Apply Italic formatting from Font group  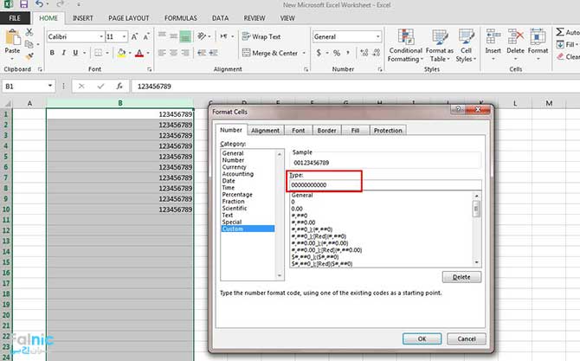coord(64,53)
